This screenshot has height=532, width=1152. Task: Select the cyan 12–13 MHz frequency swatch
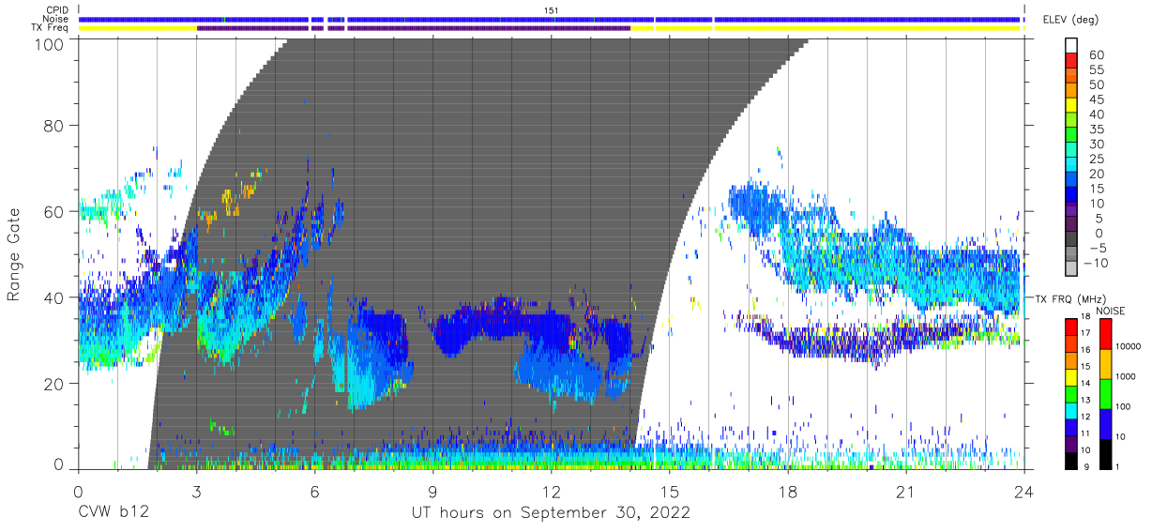(1070, 409)
